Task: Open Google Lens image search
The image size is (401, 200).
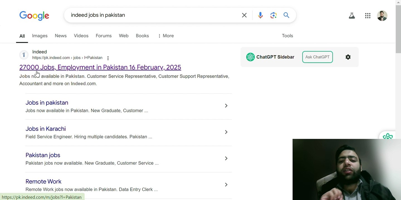Action: [273, 15]
